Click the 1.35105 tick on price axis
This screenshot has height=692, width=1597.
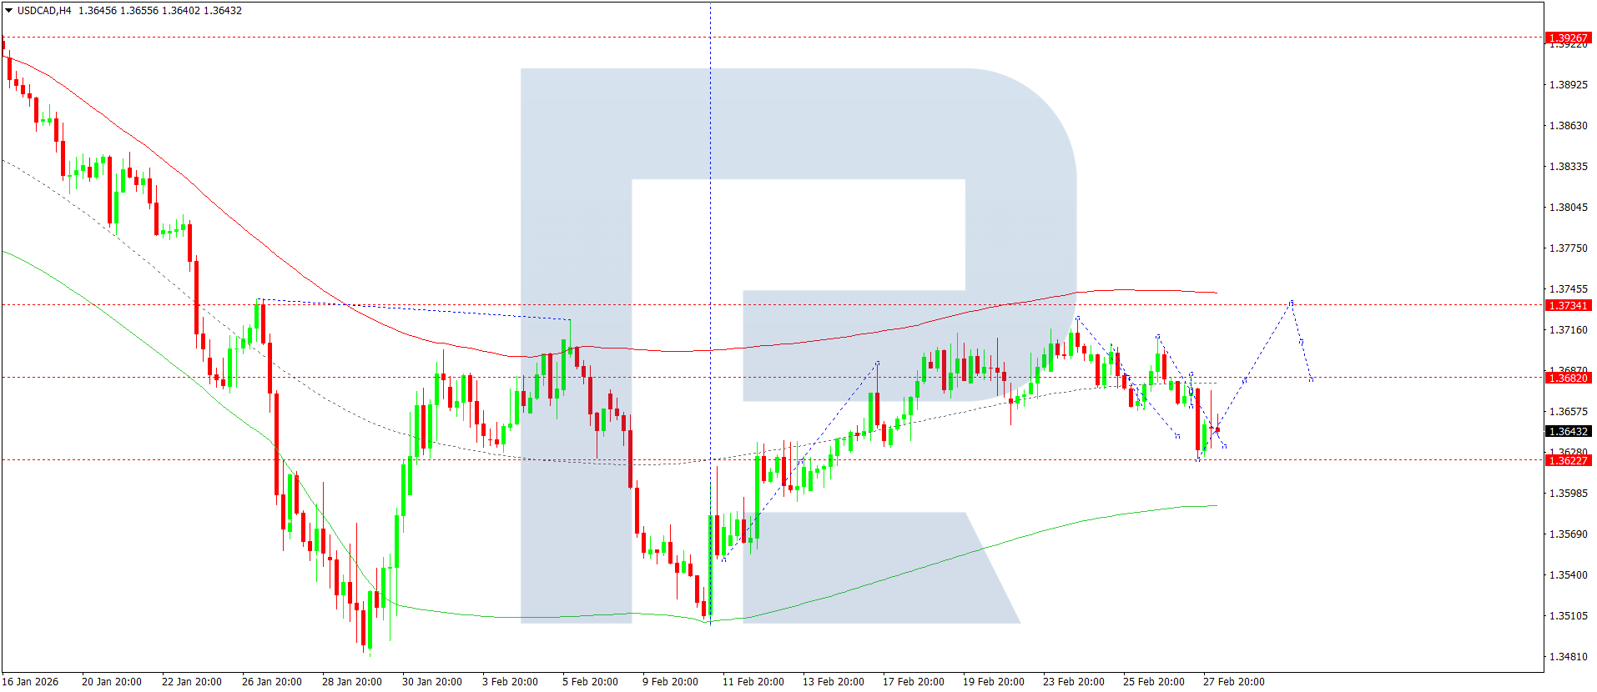pyautogui.click(x=1568, y=616)
